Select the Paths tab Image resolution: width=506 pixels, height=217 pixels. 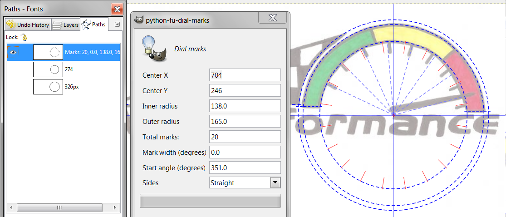pos(93,25)
